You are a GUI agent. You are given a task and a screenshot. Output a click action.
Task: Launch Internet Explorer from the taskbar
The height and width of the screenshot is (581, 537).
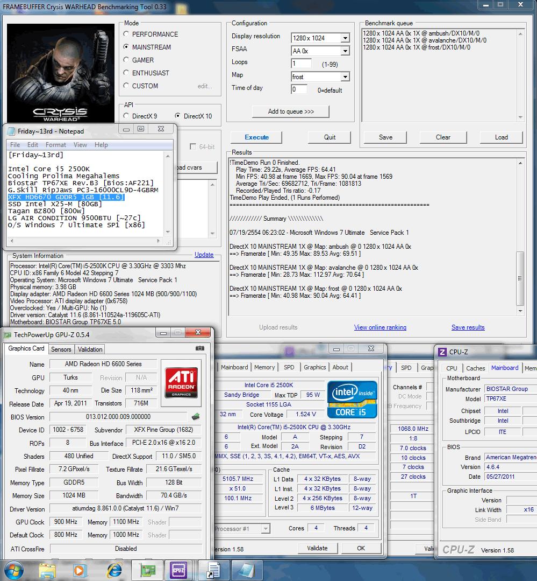pyautogui.click(x=114, y=571)
